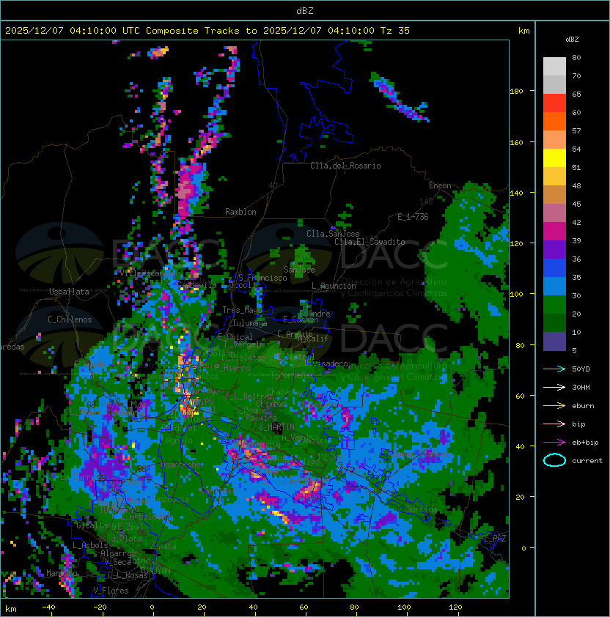610x617 pixels.
Task: Click the magenta eb+bip arrow legend icon
Action: click(554, 443)
